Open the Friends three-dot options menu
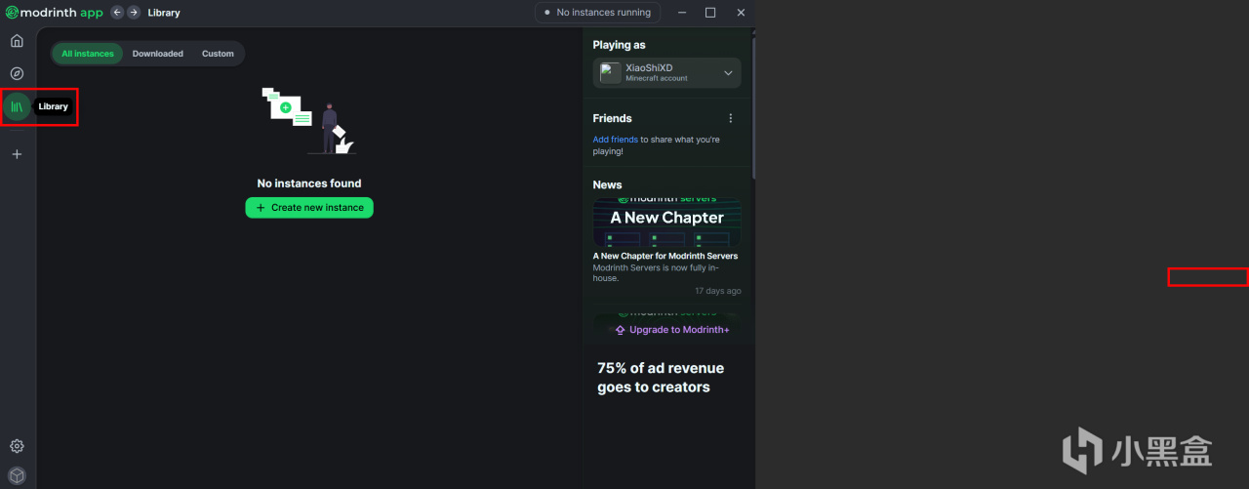The width and height of the screenshot is (1249, 489). coord(730,118)
